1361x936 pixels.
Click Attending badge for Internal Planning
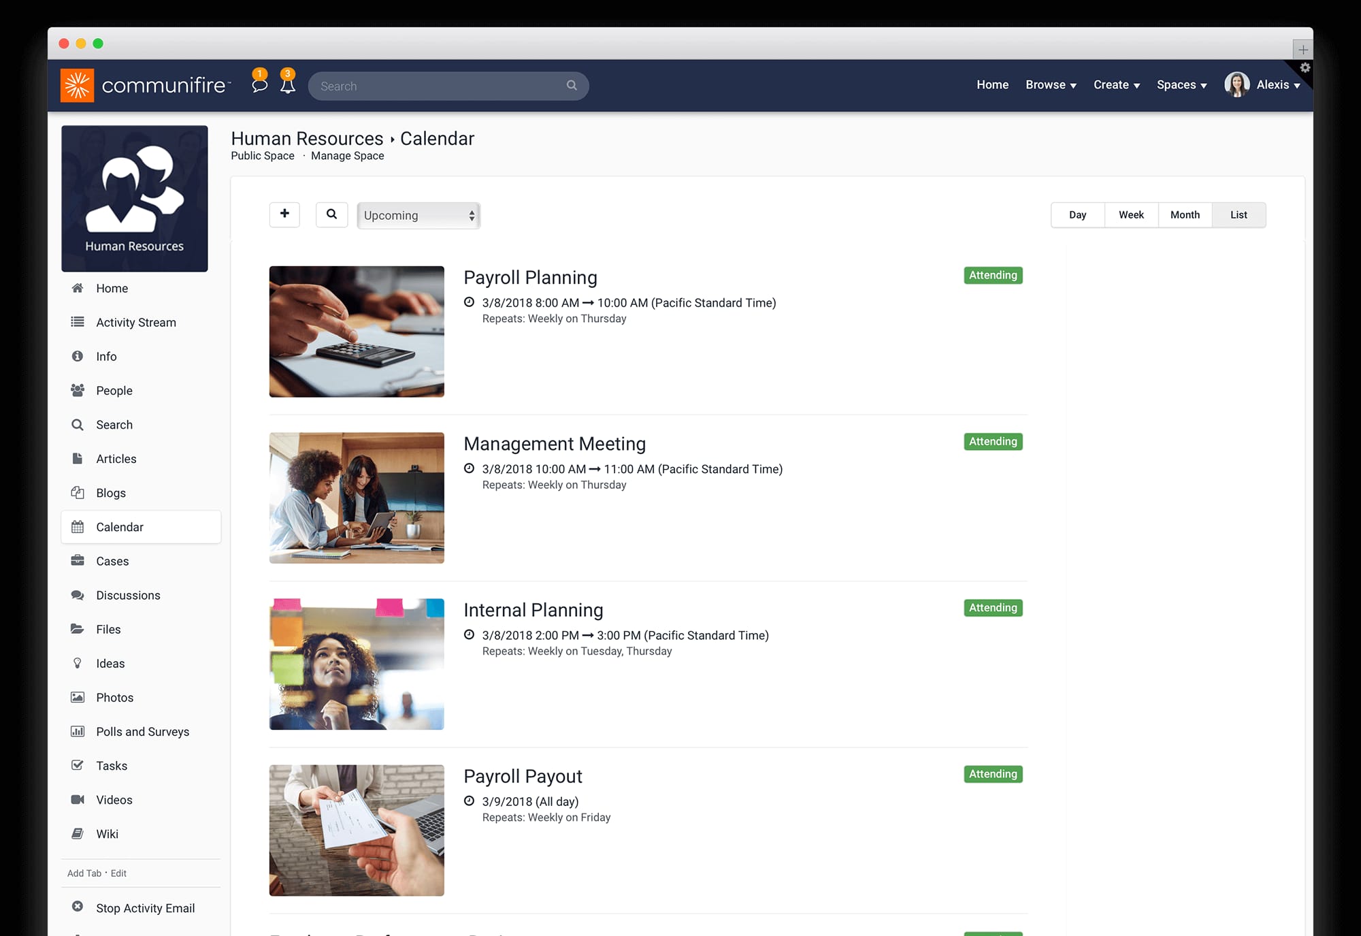click(x=993, y=607)
